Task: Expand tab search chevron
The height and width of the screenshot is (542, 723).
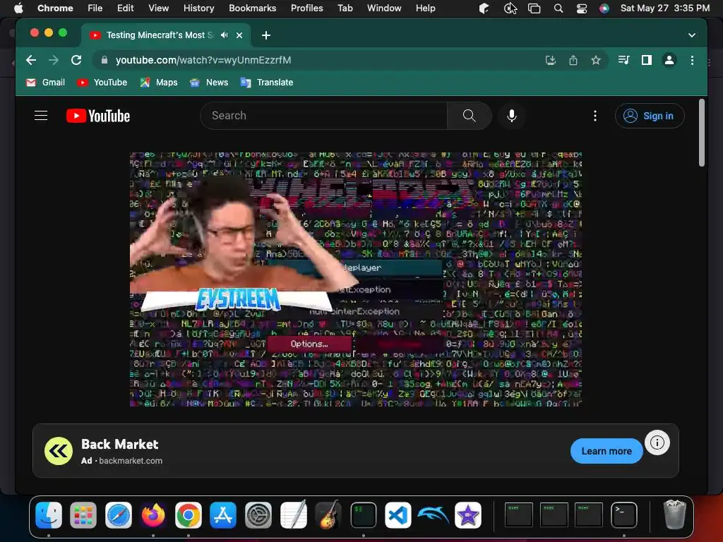Action: pyautogui.click(x=692, y=35)
